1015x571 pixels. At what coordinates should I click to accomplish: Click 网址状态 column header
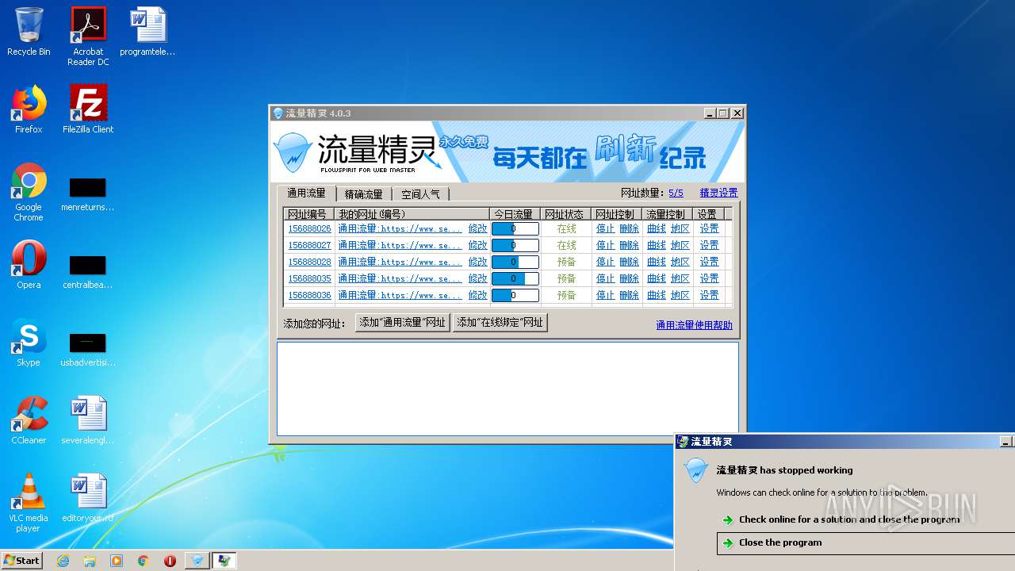tap(565, 214)
